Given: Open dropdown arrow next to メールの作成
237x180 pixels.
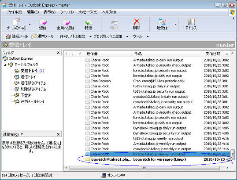Looking at the screenshot, I should (30, 24).
